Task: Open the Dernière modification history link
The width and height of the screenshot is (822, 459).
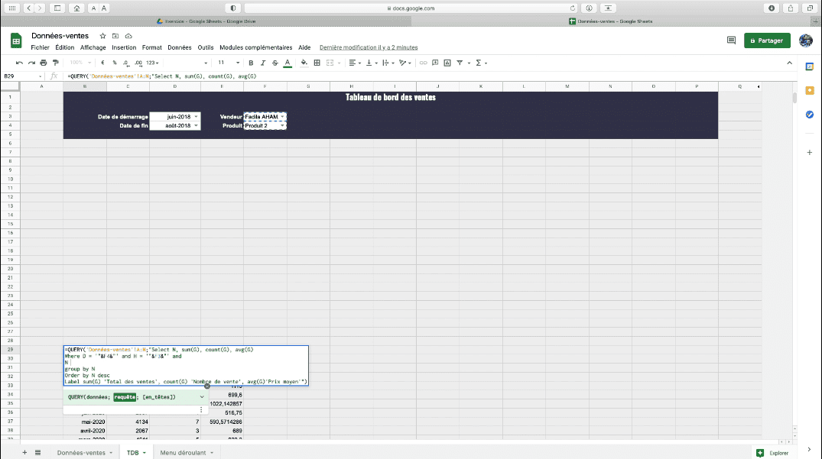Action: click(x=369, y=47)
